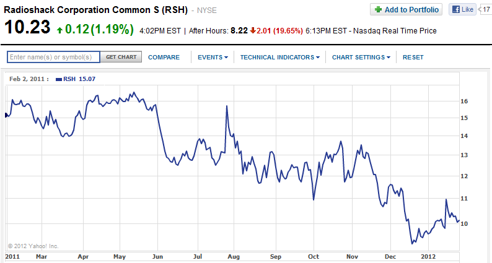Click the current price 10.23
The height and width of the screenshot is (263, 492).
27,27
